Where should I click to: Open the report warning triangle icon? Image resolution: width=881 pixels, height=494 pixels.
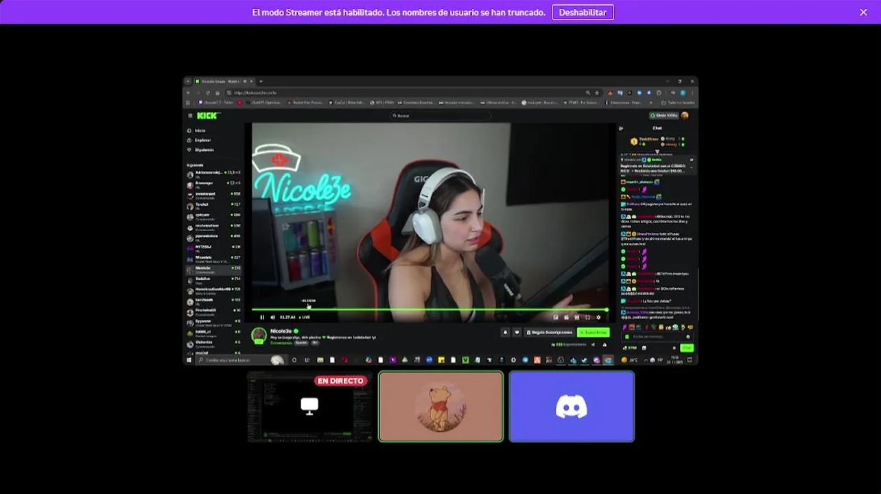[604, 344]
